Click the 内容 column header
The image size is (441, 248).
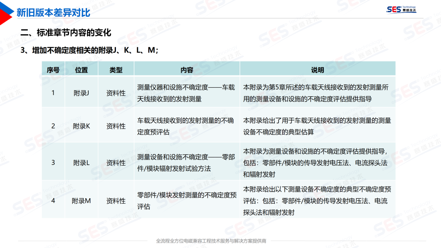click(x=187, y=70)
